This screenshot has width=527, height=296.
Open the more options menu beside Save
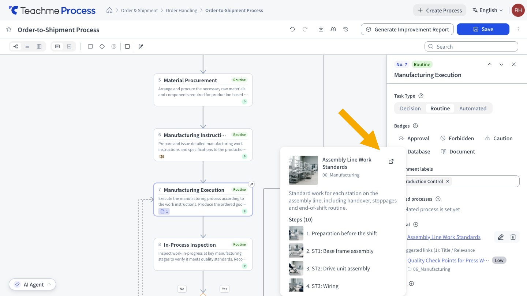[518, 29]
